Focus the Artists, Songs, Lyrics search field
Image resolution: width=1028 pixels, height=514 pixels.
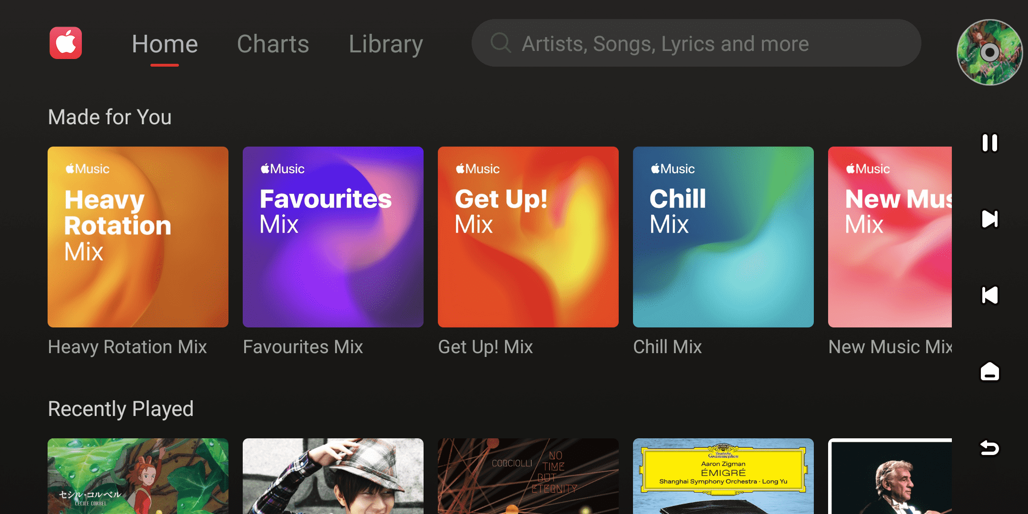[695, 43]
